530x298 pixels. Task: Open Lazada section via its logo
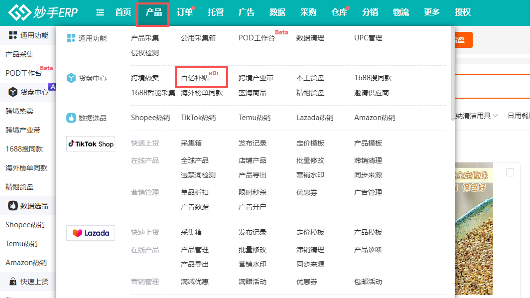click(x=90, y=233)
